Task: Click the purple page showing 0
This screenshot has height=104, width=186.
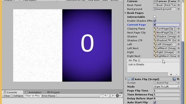Action: 87,45
